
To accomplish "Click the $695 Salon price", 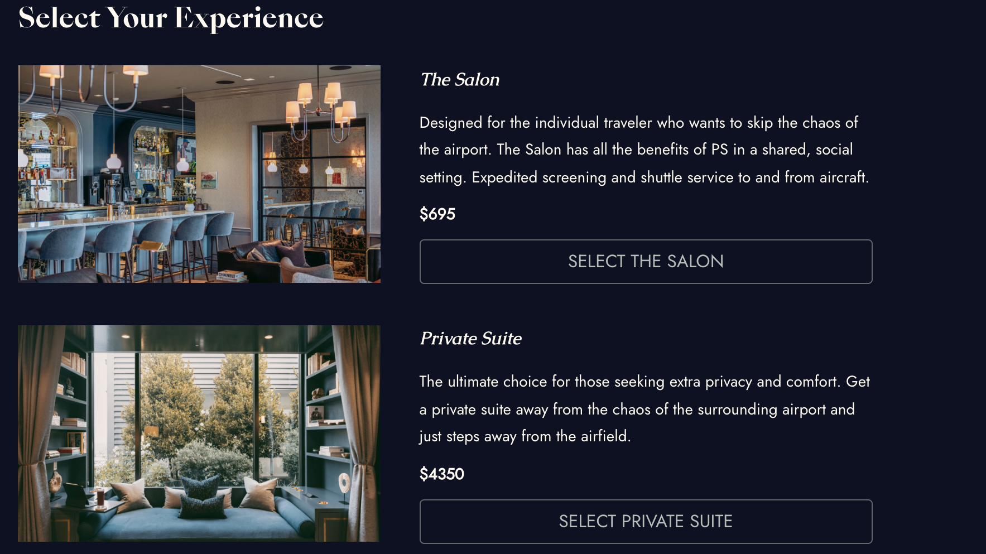I will [437, 214].
